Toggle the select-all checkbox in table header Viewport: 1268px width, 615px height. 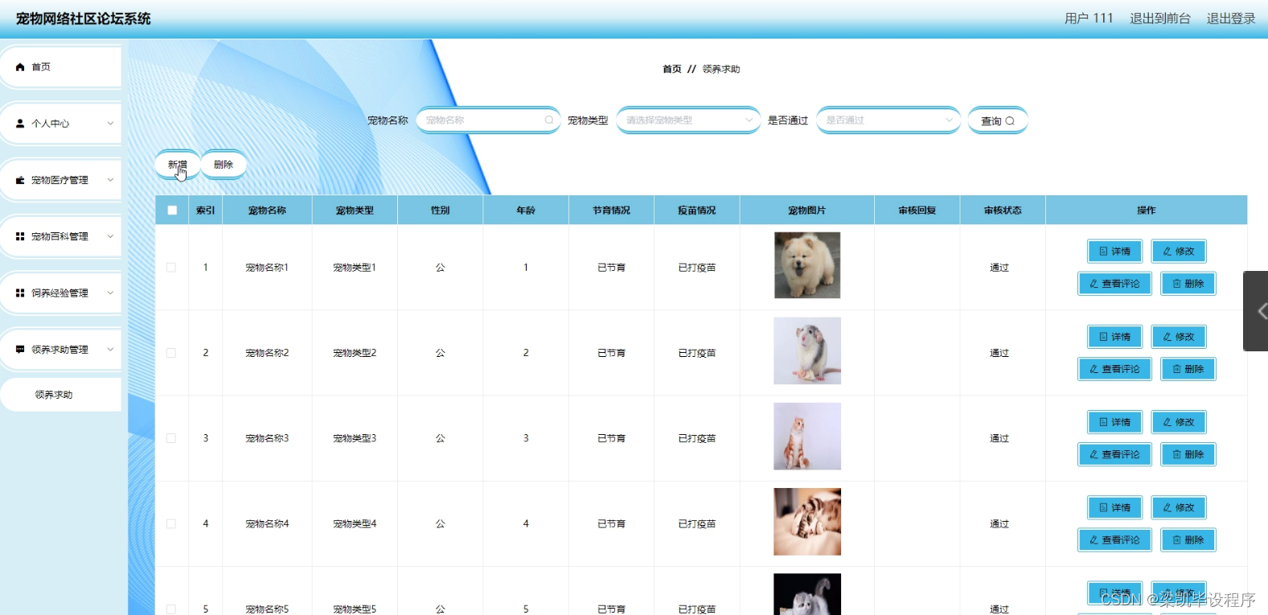pos(172,210)
